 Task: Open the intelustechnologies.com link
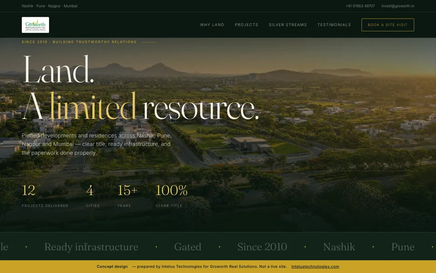(x=315, y=267)
